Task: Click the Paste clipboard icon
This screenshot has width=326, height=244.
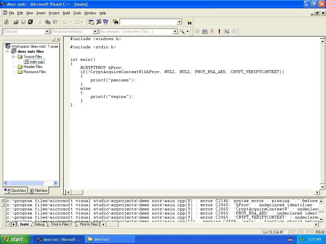Action: [x=55, y=22]
